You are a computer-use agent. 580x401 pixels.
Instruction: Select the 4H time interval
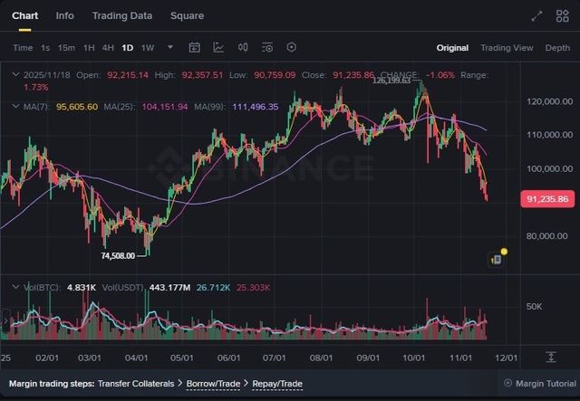108,47
